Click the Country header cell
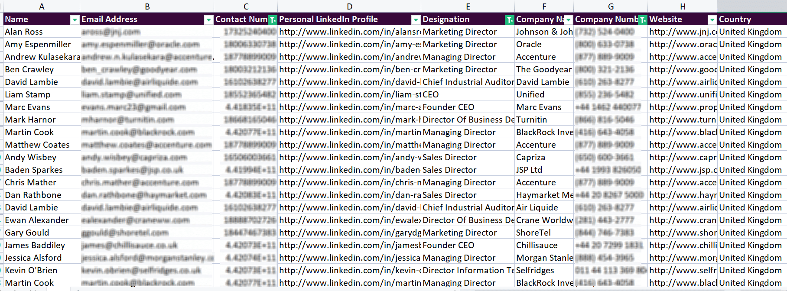 tap(752, 19)
